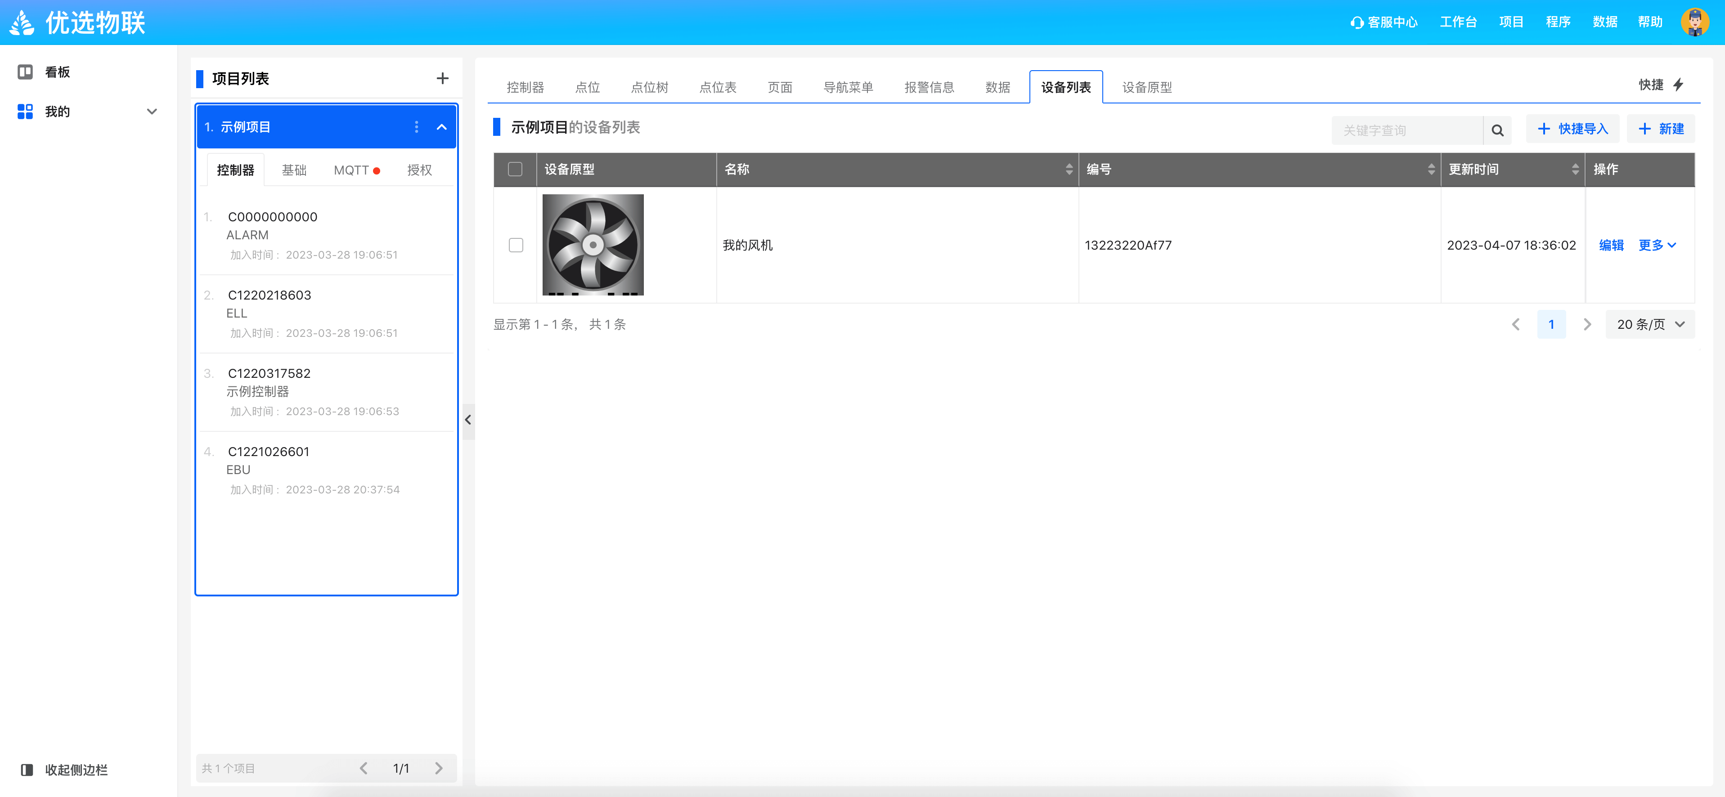
Task: Switch to the 导航菜单 tab
Action: (x=848, y=87)
